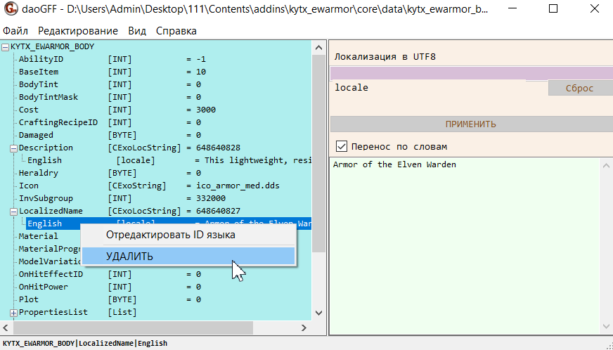Select the Icon row ico_armor_med.dds
The image size is (613, 350).
point(149,186)
